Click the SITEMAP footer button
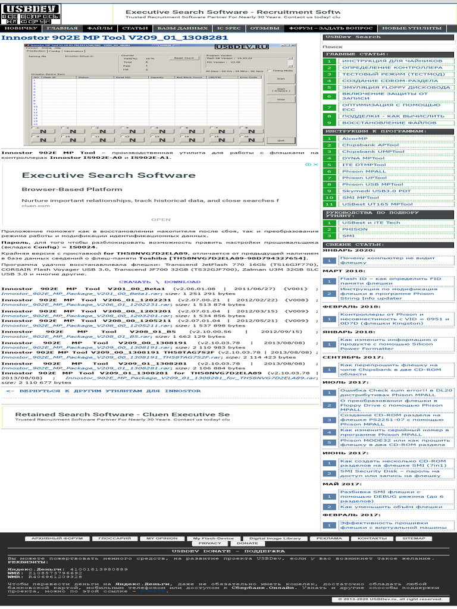Viewport: 457px width, 609px height. point(414,539)
